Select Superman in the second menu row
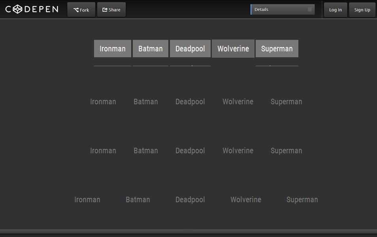Viewport: 377px width, 237px height. [x=286, y=102]
